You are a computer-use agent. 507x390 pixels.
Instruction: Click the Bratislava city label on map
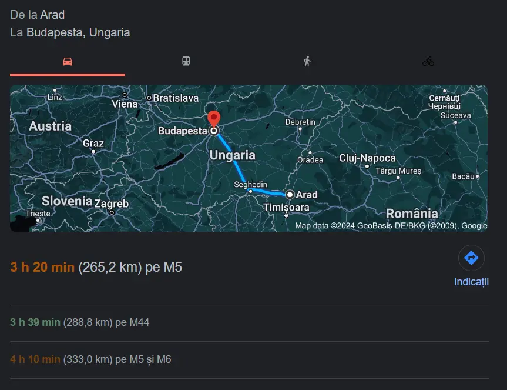176,98
